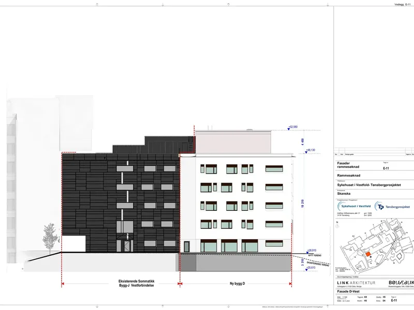Click the LINK ARKITEKTUR logo
Image resolution: width=414 pixels, height=310 pixels.
pos(356,283)
